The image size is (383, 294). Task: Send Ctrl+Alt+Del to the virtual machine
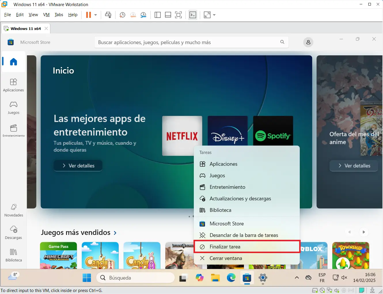click(x=108, y=15)
